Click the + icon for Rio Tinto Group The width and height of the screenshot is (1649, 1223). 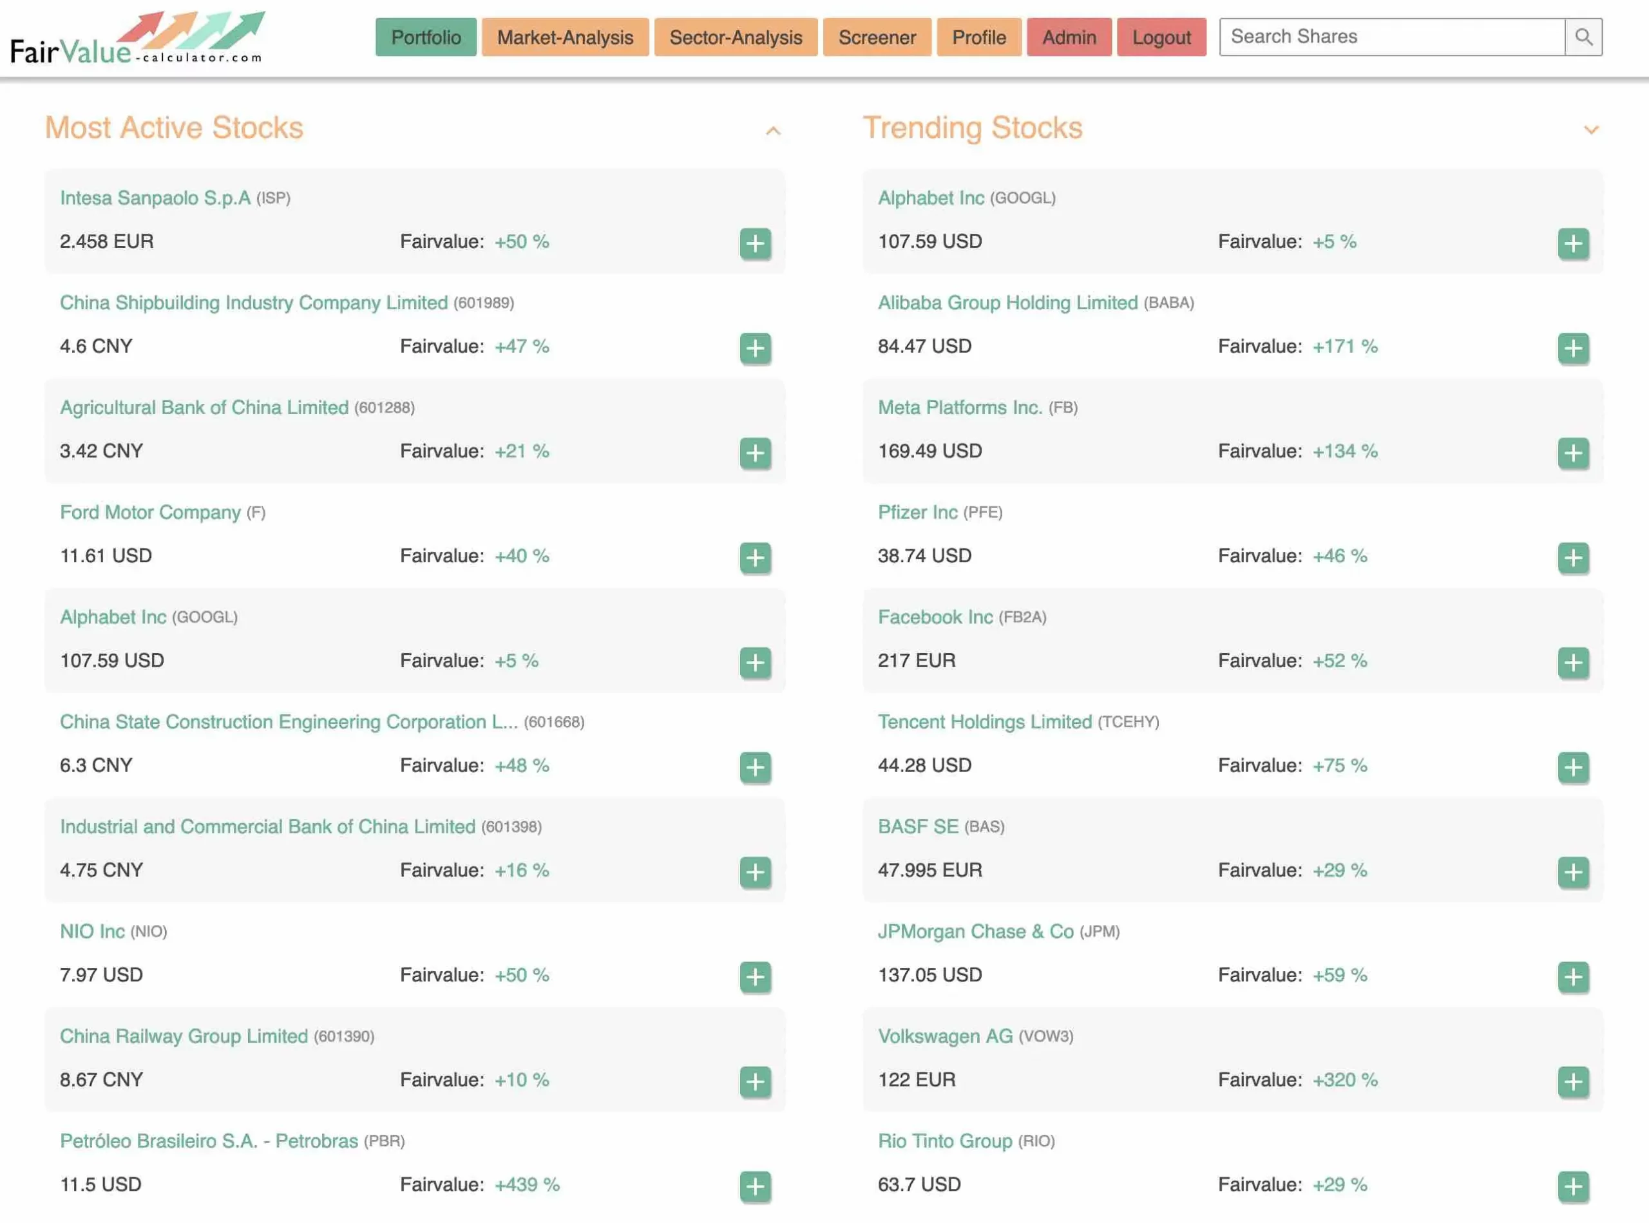pyautogui.click(x=1573, y=1184)
